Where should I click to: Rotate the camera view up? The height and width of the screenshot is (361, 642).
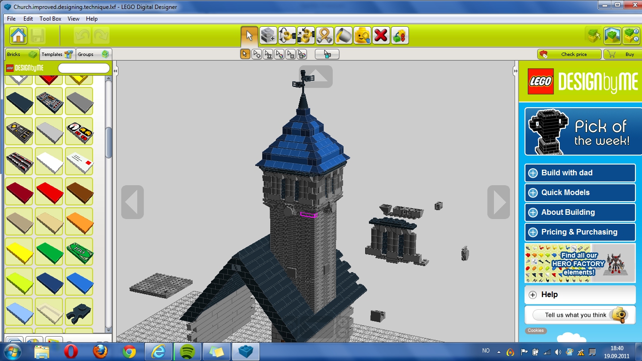(x=316, y=76)
